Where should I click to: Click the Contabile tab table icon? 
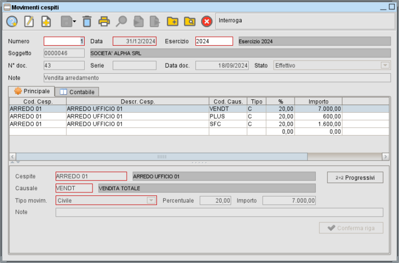tap(63, 92)
